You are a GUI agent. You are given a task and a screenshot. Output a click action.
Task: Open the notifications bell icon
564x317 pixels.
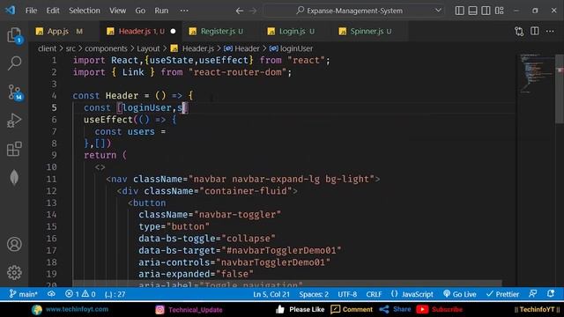551,294
